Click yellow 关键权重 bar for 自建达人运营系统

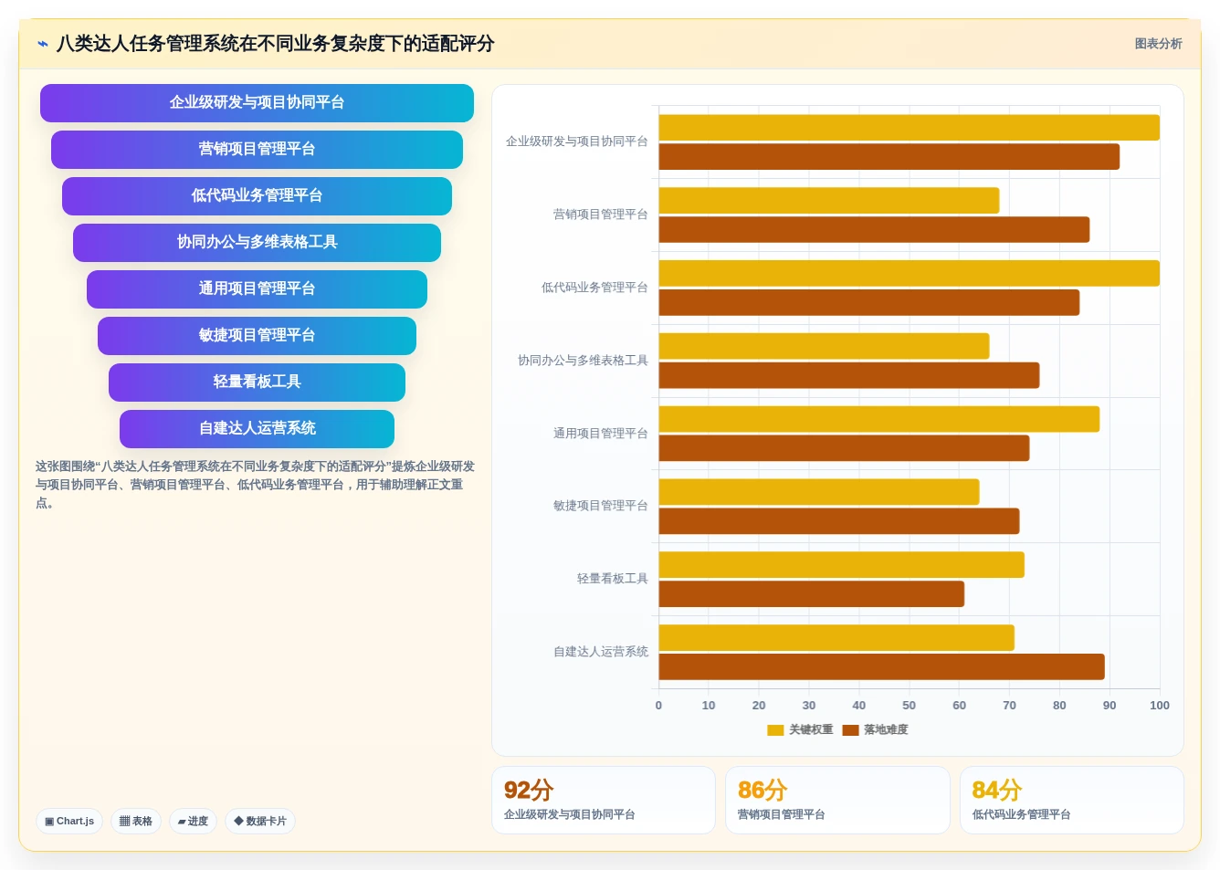(836, 638)
